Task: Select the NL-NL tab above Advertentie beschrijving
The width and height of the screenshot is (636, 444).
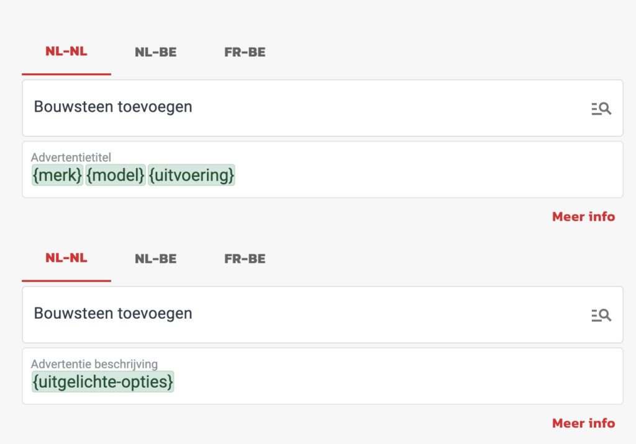Action: coord(66,259)
